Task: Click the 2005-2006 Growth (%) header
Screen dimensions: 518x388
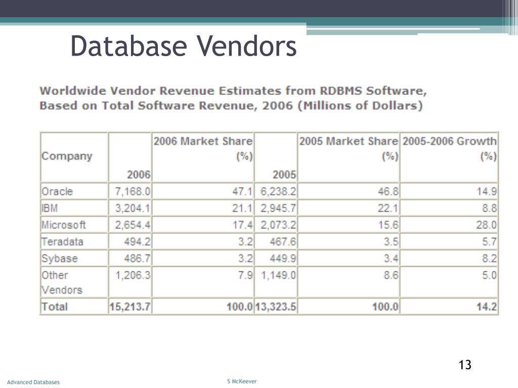Action: pos(449,148)
